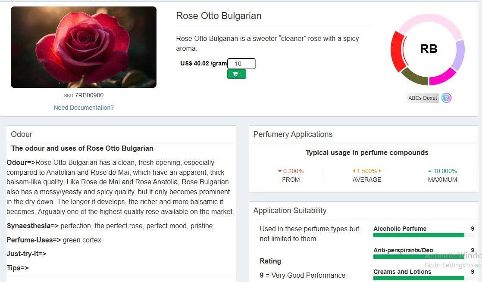Click the Alcoholic Perfume rating bar
The height and width of the screenshot is (282, 482).
419,235
